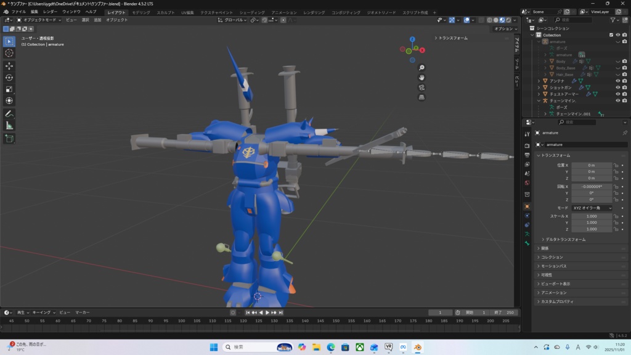631x355 pixels.
Task: Activate the Measure tool
Action: [x=9, y=126]
